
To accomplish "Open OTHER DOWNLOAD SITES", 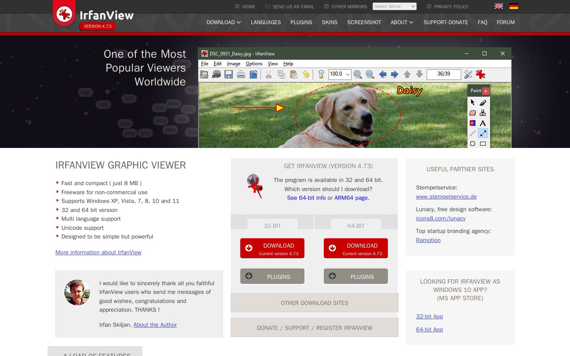I will [x=315, y=303].
